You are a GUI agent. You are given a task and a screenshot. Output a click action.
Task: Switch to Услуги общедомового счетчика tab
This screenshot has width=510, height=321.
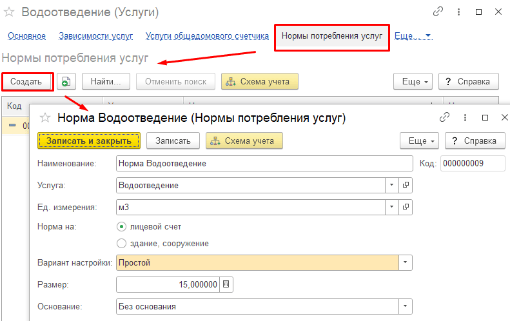pos(207,36)
